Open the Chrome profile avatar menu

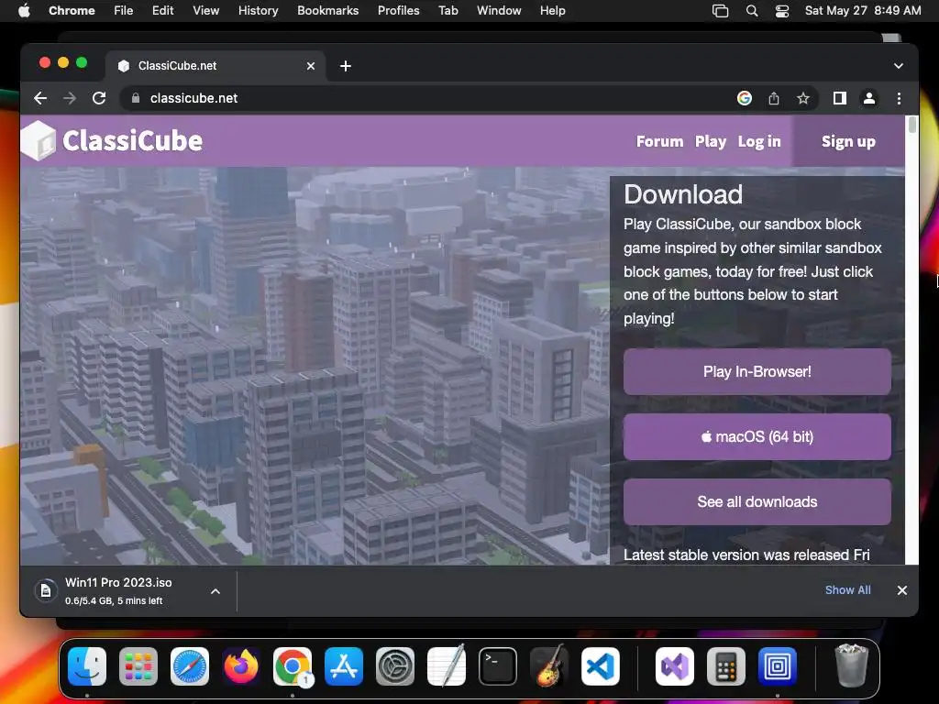pyautogui.click(x=869, y=98)
